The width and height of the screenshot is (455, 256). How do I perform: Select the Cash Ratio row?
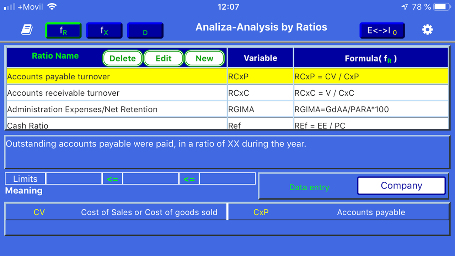(227, 124)
